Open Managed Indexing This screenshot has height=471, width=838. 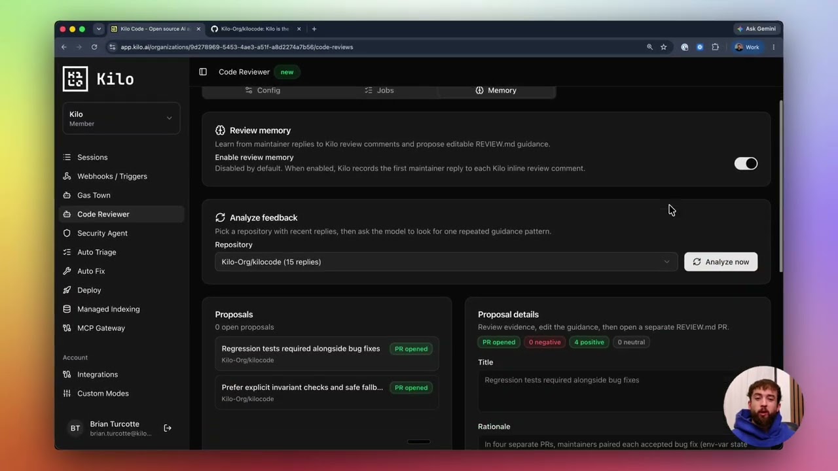pyautogui.click(x=121, y=309)
